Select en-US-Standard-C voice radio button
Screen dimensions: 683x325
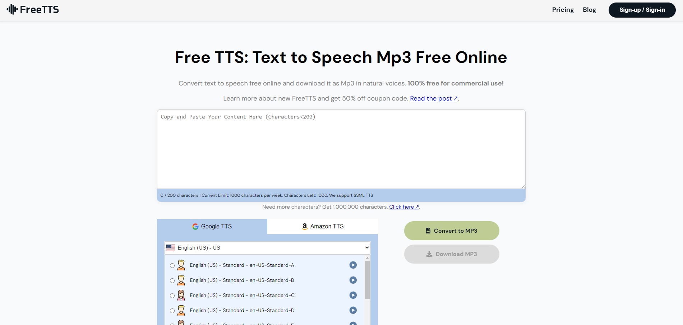(172, 296)
